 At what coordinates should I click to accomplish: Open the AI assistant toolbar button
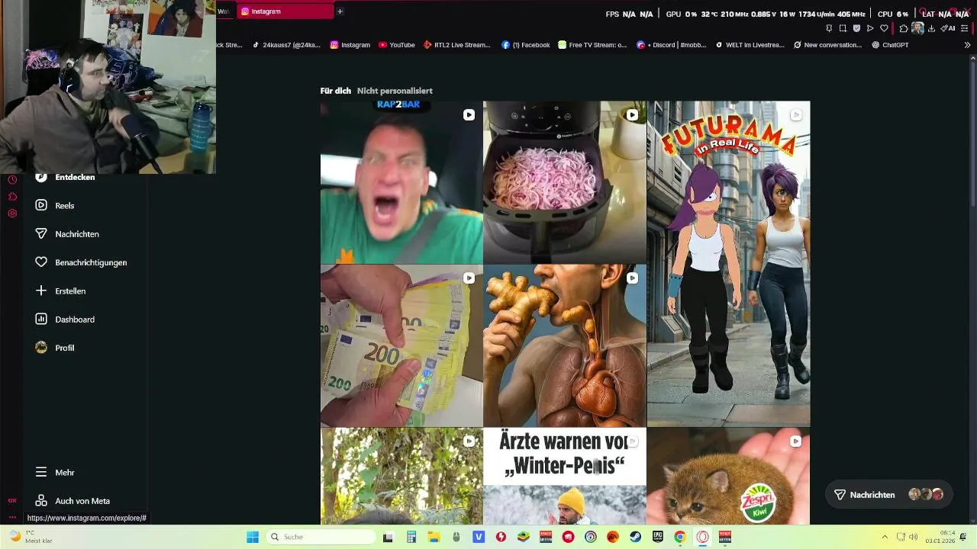948,28
